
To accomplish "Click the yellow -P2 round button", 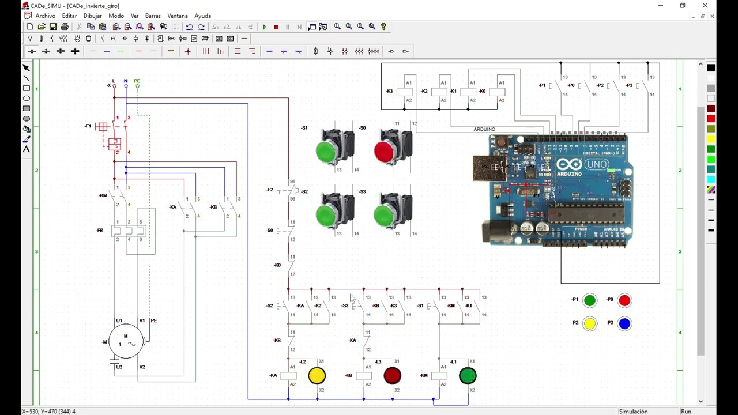I will pyautogui.click(x=590, y=324).
